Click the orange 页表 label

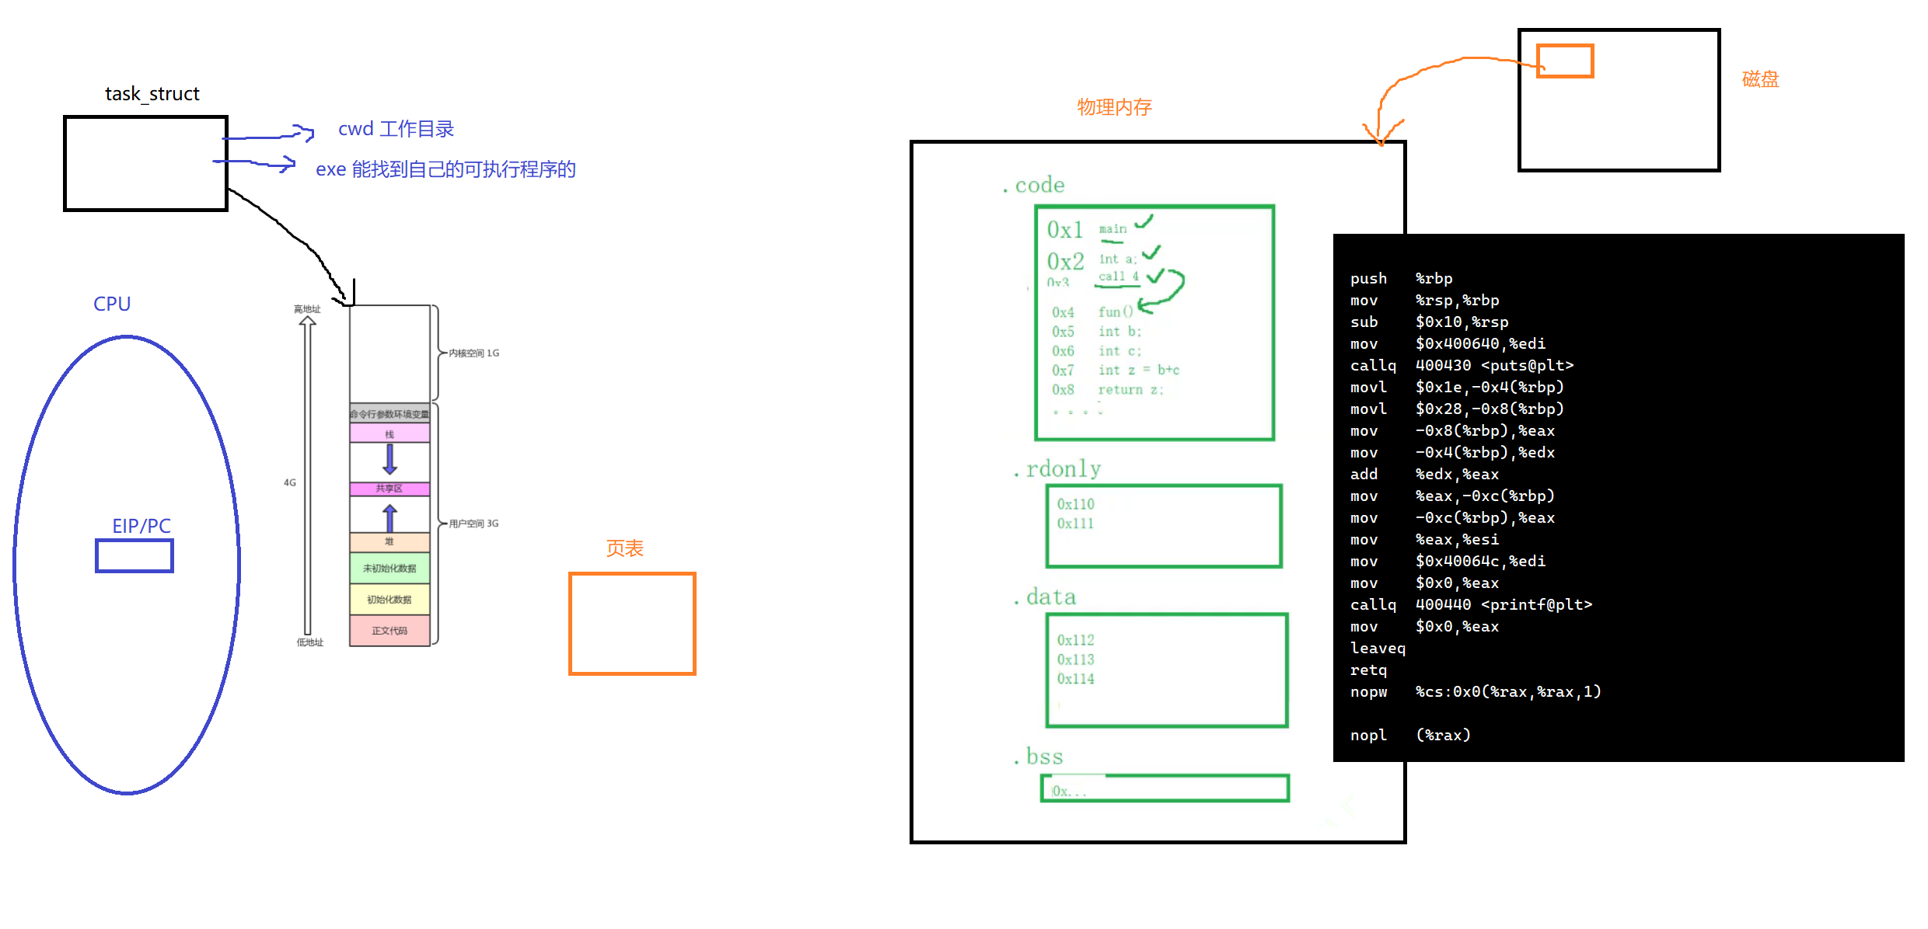point(625,548)
